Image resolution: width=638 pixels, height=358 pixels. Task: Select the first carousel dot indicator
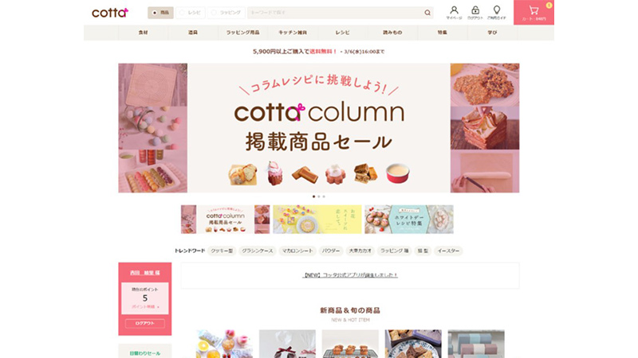[313, 197]
